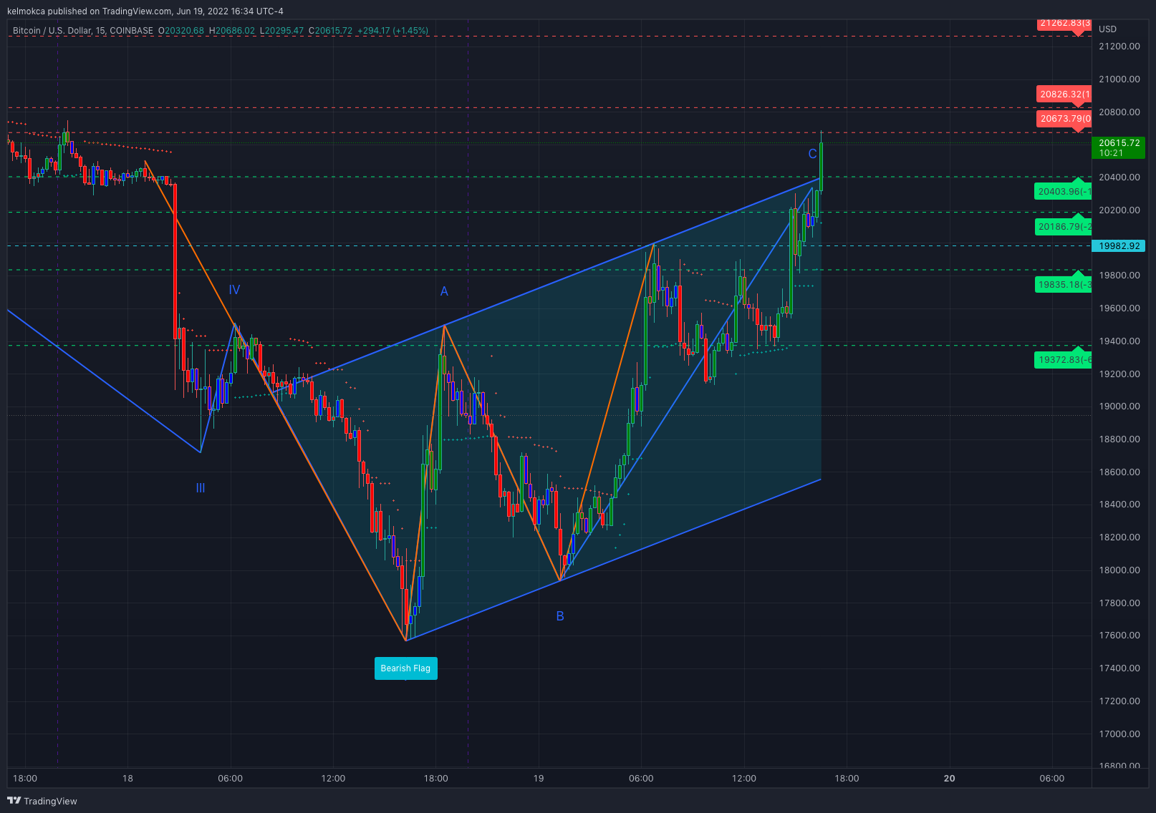Select the red 20826.32 price tag
This screenshot has width=1156, height=813.
click(x=1064, y=94)
